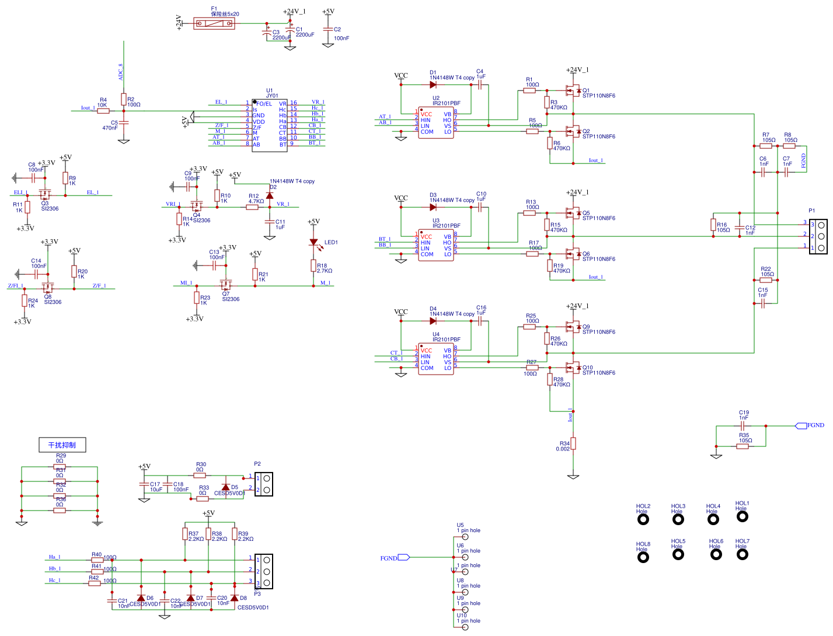The height and width of the screenshot is (636, 833).
Task: Select the 干扰抑制 text box
Action: click(62, 445)
